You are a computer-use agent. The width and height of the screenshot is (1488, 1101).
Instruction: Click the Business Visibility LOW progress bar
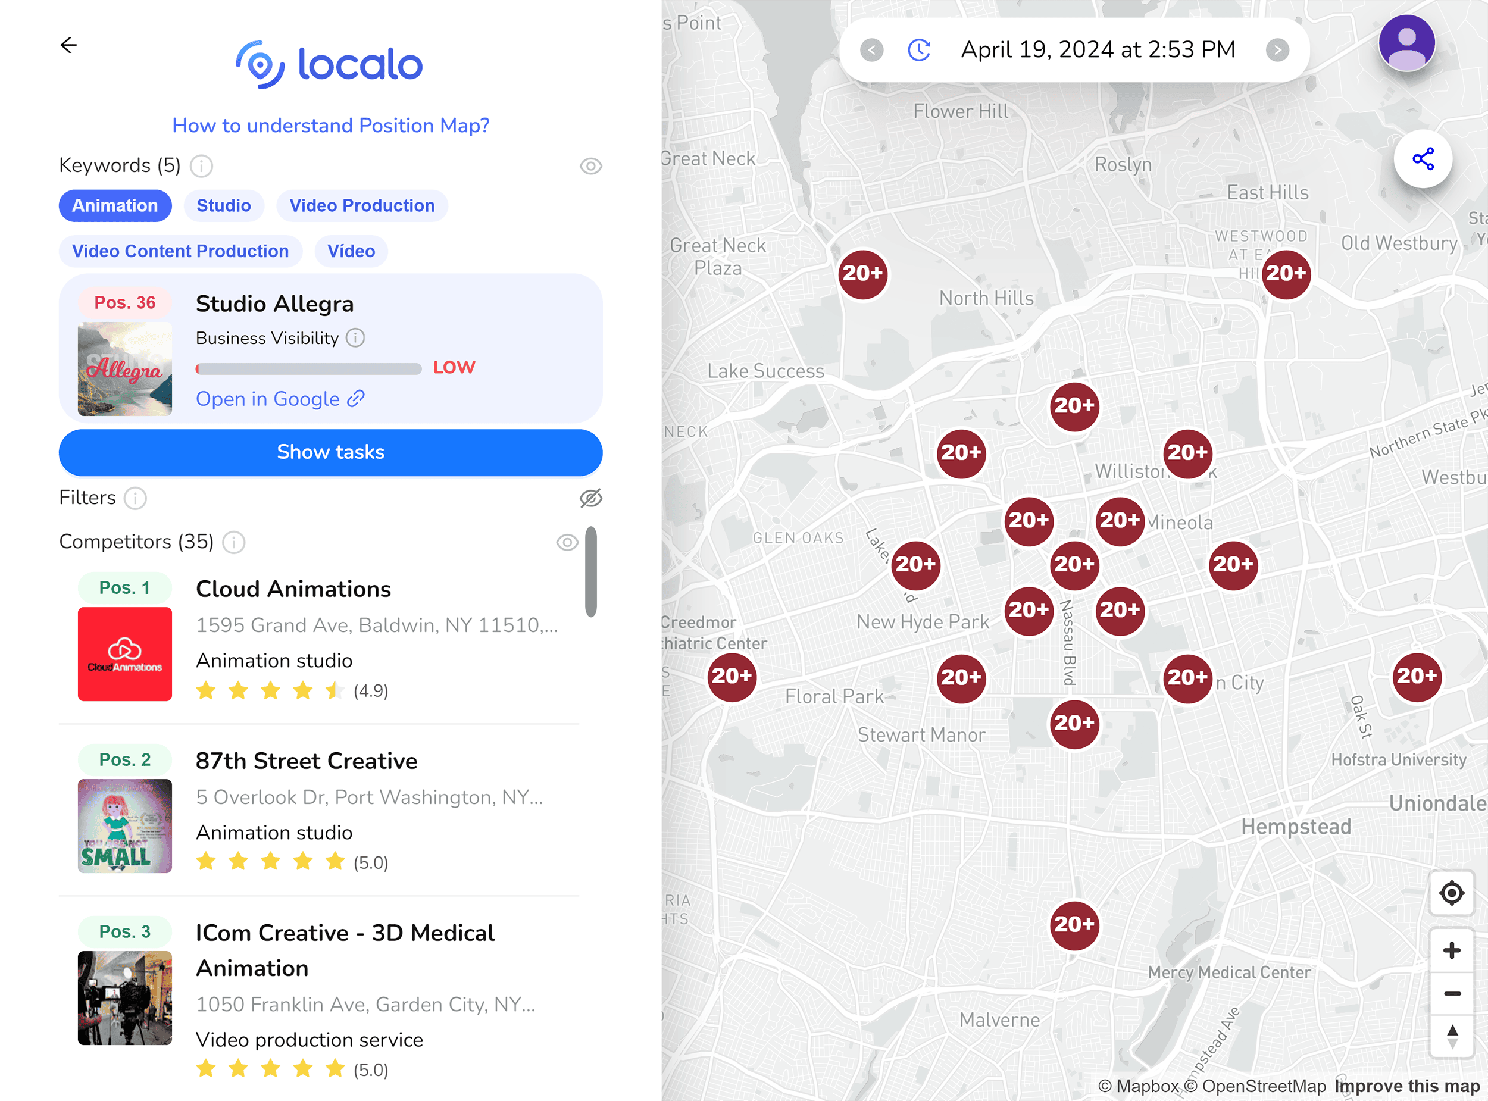pos(308,368)
